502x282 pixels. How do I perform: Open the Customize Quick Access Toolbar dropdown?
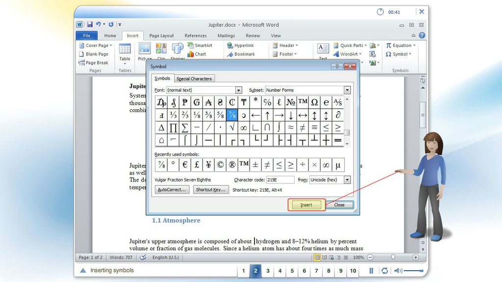pos(120,24)
